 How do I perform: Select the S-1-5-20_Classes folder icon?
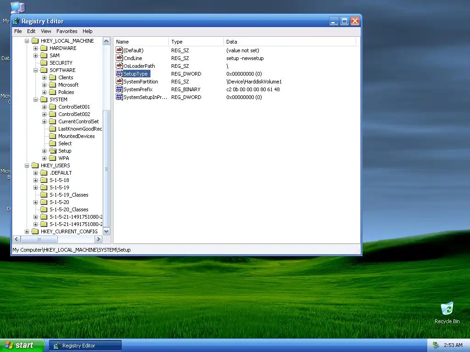pos(44,209)
